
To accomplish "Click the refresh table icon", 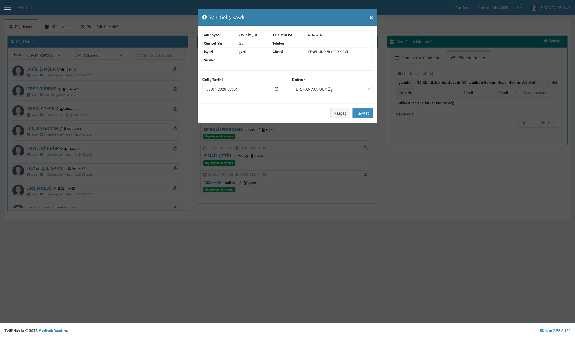I will 432,74.
